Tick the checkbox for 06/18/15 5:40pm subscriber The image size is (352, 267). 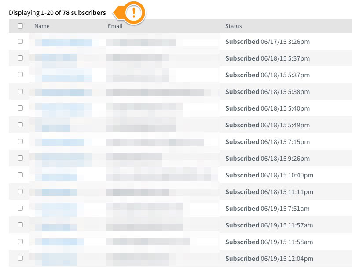click(20, 108)
